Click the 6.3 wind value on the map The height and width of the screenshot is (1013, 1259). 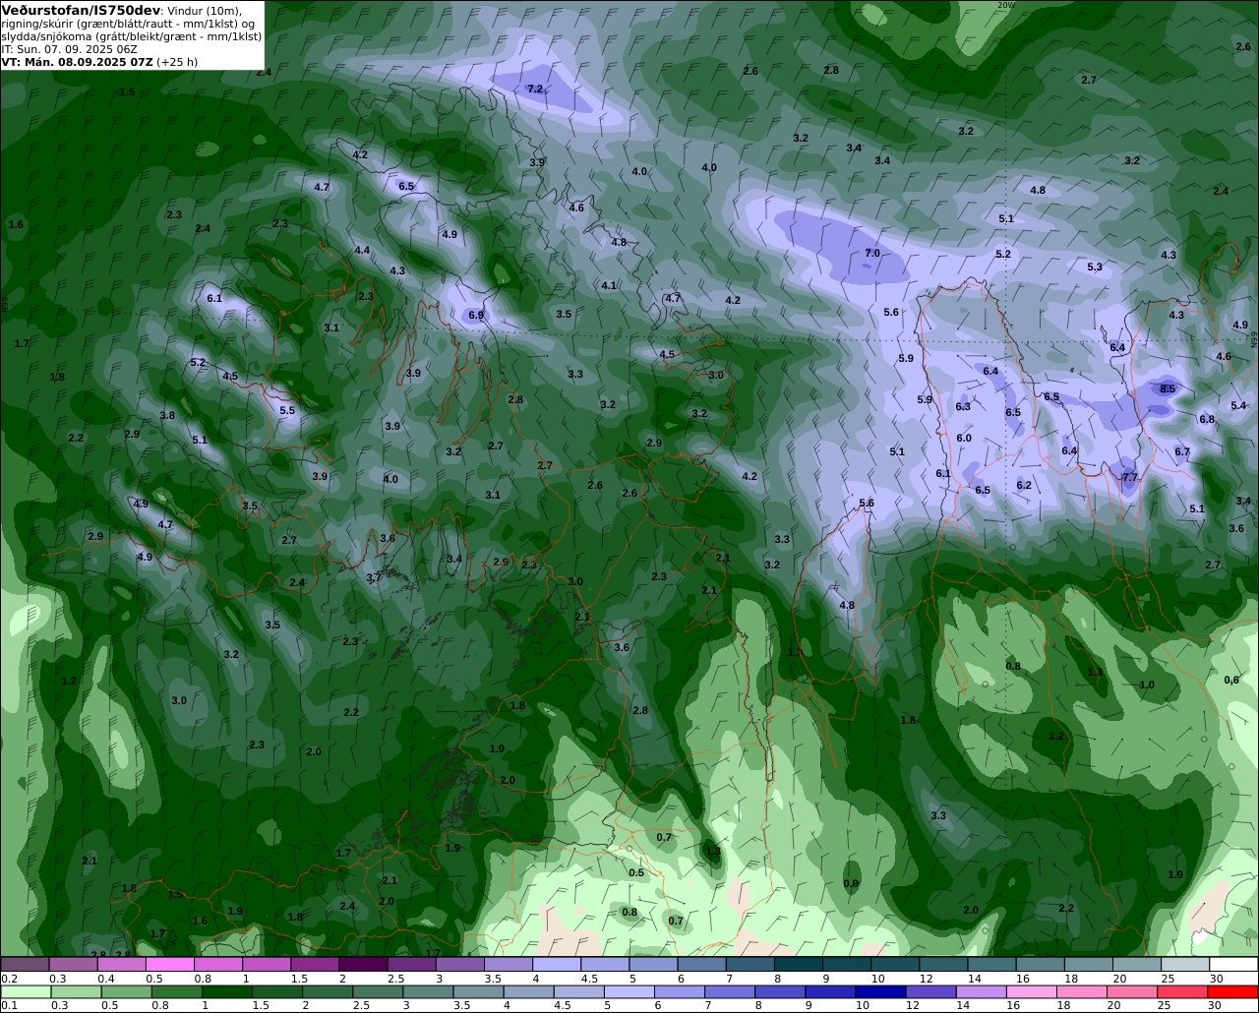[963, 406]
